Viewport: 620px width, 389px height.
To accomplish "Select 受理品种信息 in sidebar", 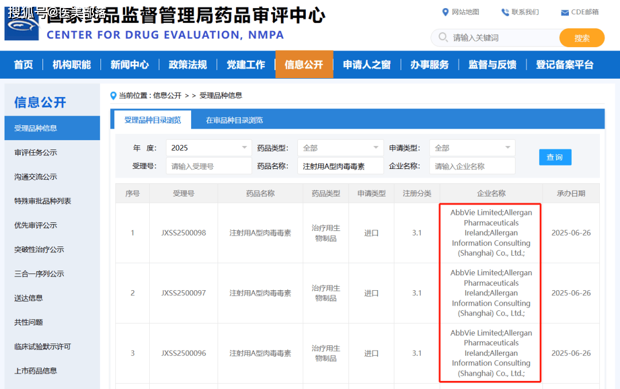I will 52,128.
